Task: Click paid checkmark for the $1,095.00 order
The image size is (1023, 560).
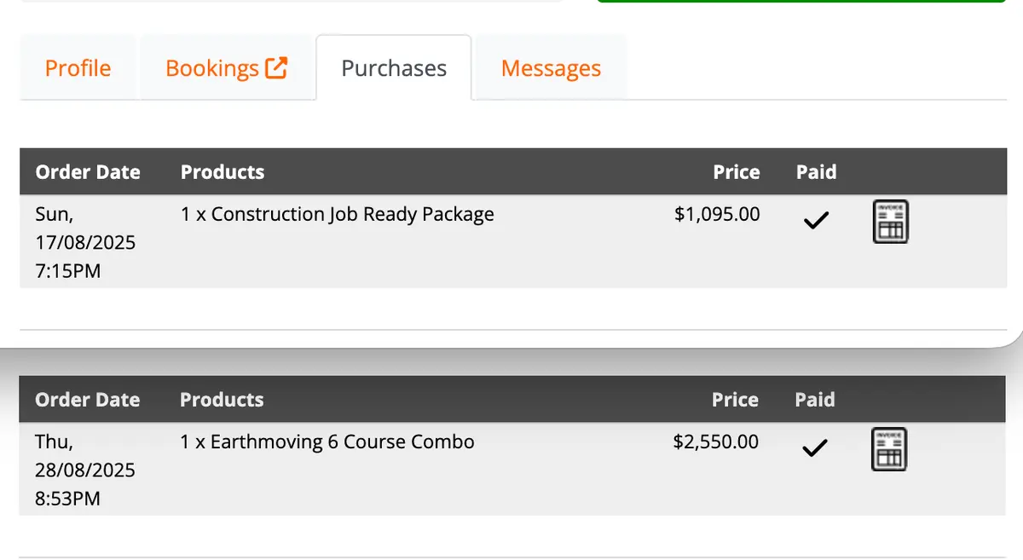Action: pyautogui.click(x=816, y=222)
